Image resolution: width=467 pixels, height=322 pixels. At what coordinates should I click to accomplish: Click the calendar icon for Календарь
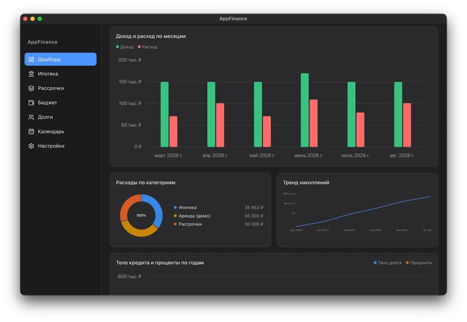[31, 131]
